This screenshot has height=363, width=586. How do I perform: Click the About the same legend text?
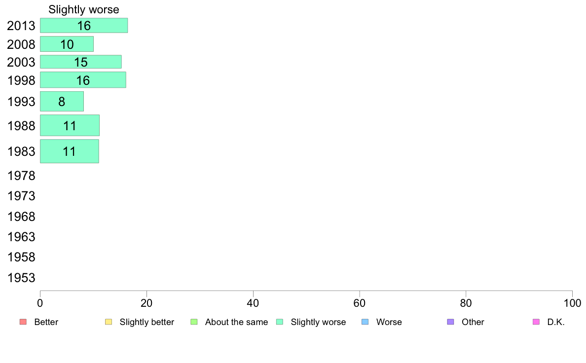[236, 322]
